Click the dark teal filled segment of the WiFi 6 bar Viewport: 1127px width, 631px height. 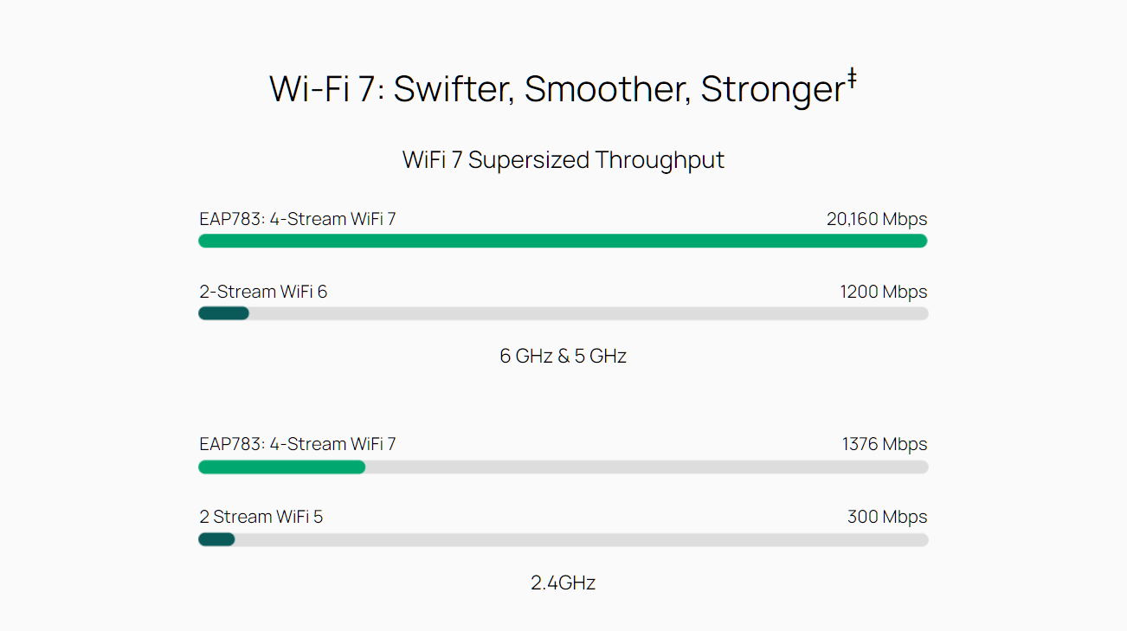(224, 313)
